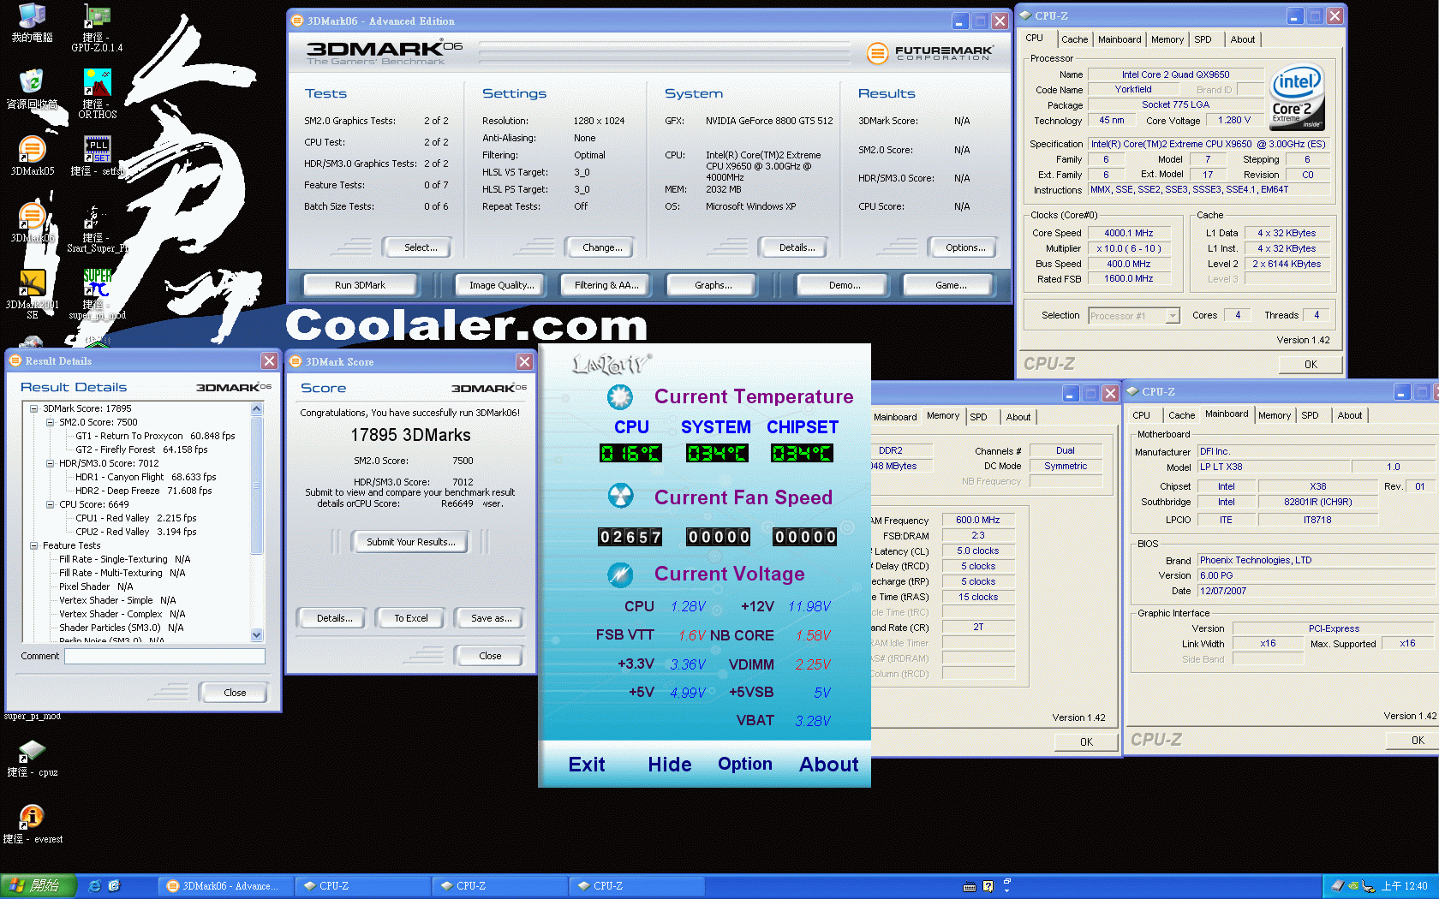Select the everest desktop shortcut icon

pos(32,825)
